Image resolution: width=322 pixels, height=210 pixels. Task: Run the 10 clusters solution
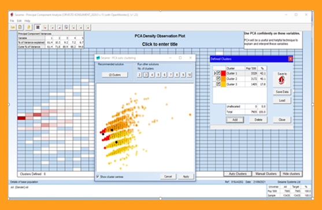coord(189,75)
